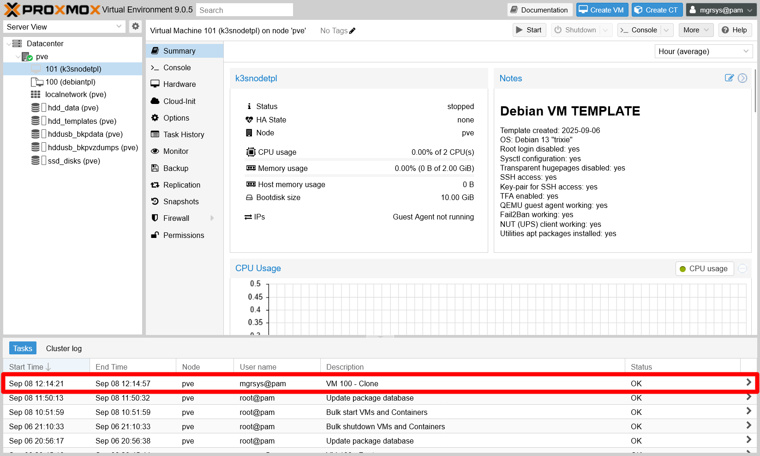The width and height of the screenshot is (760, 456).
Task: Click the Search input field
Action: pyautogui.click(x=244, y=10)
